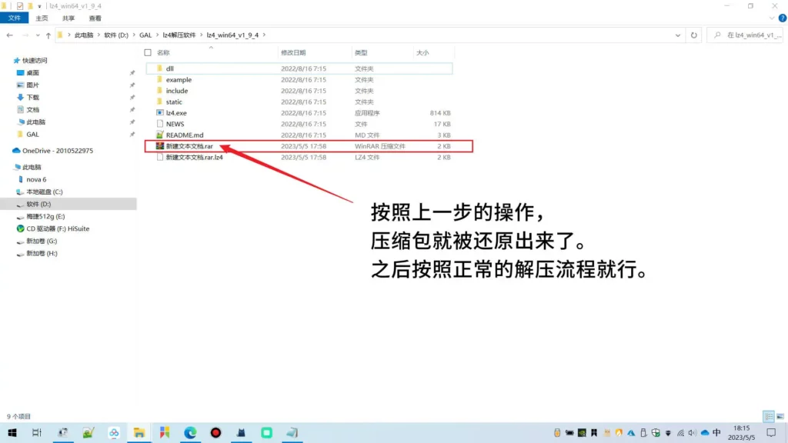Open 本地磁盘 (C:) in sidebar
Viewport: 788px width, 443px height.
(44, 192)
